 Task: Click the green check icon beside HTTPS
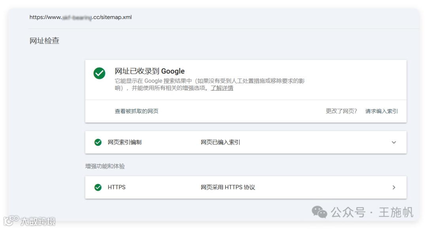[98, 187]
